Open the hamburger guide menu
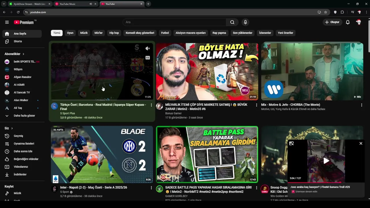 pos(7,22)
